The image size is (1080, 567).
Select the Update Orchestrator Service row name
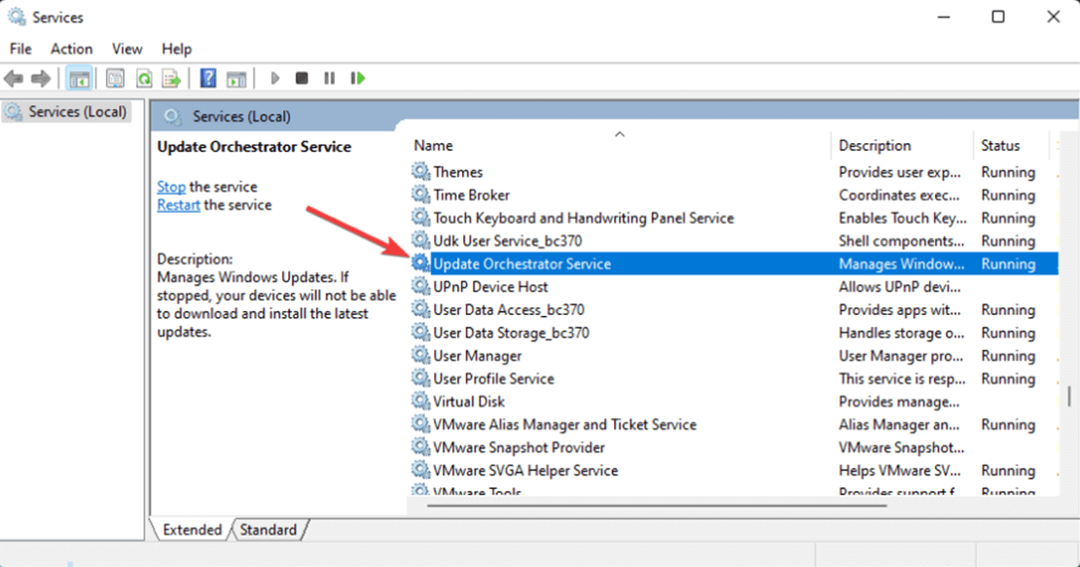point(522,264)
